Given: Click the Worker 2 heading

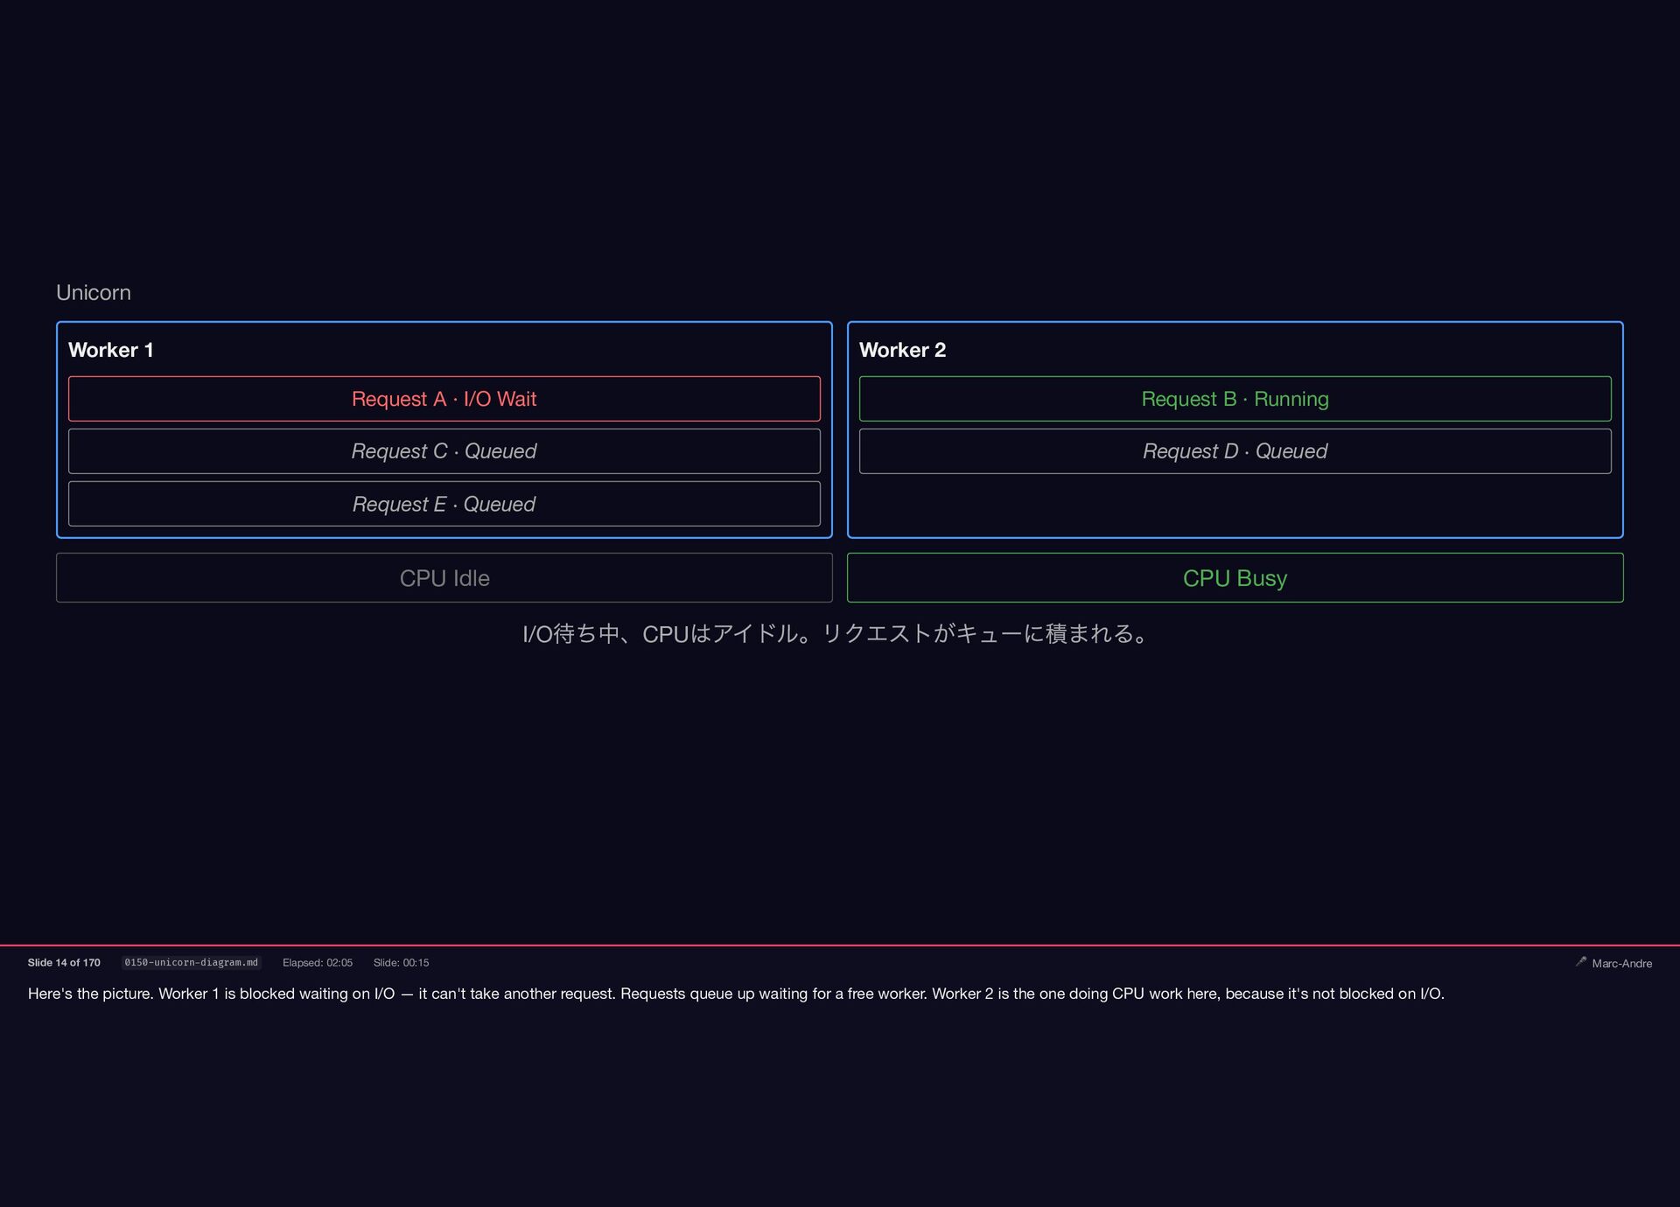Looking at the screenshot, I should point(902,350).
